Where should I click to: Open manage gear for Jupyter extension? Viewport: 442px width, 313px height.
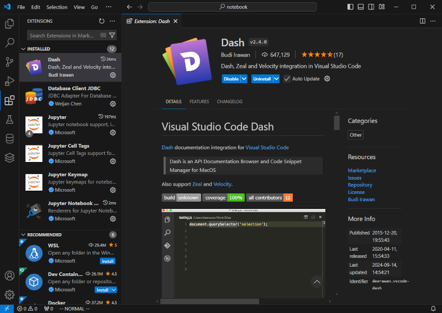[x=113, y=132]
